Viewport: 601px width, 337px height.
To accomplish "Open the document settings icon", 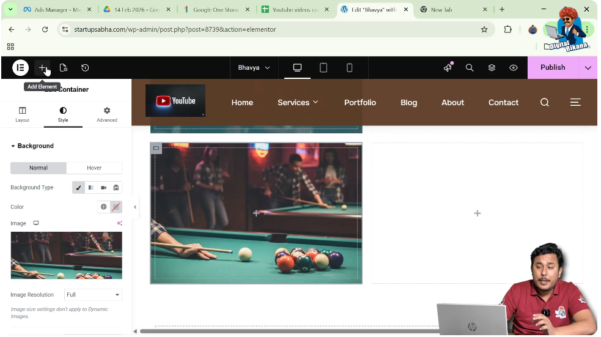I will 64,68.
